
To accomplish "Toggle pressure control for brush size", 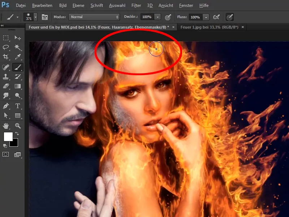I will [x=230, y=17].
